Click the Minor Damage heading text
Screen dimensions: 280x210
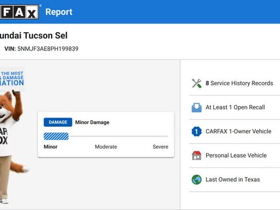tap(92, 122)
